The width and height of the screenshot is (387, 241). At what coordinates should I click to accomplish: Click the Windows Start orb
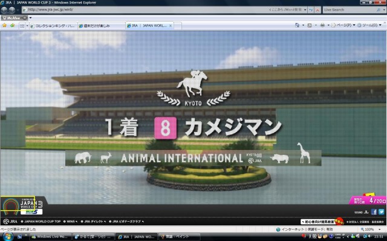[7, 237]
